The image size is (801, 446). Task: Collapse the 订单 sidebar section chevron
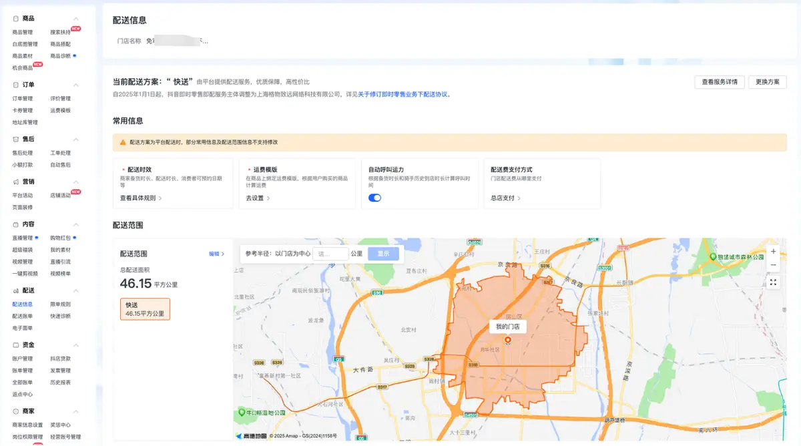[76, 85]
